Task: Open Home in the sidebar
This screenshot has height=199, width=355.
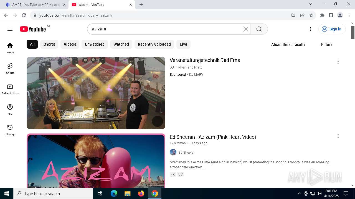Action: point(10,48)
